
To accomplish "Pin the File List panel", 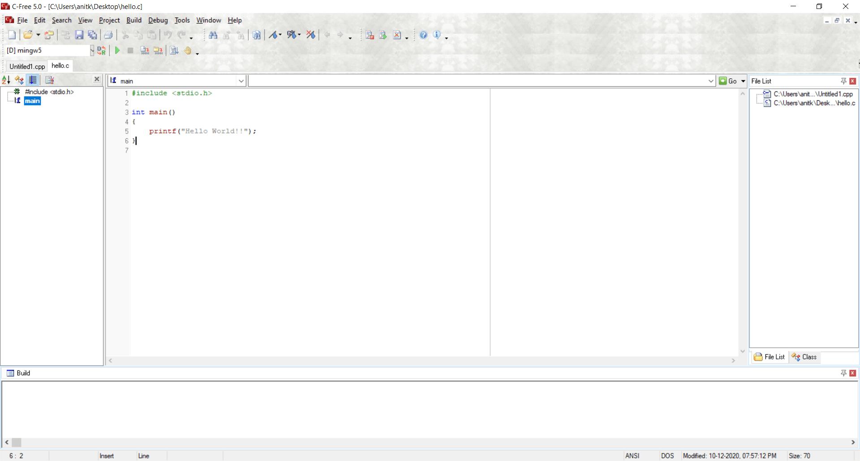I will pos(843,81).
